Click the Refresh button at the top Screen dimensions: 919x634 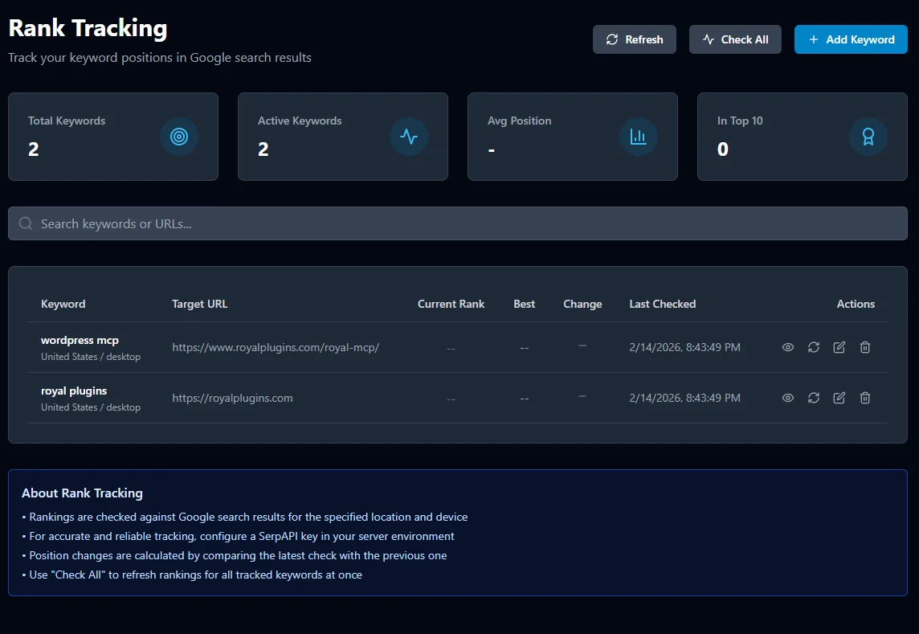tap(634, 39)
